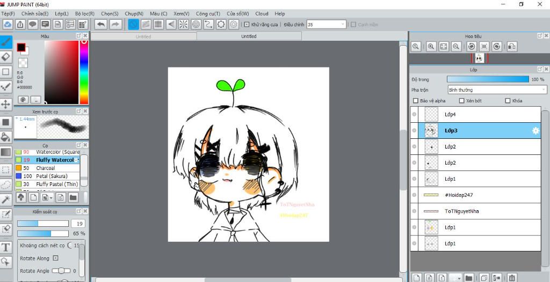
Task: Enable curve snap guide
Action: tap(208, 24)
